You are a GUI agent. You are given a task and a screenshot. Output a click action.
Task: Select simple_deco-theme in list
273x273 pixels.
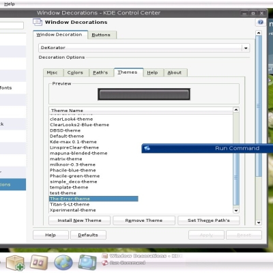(74, 182)
